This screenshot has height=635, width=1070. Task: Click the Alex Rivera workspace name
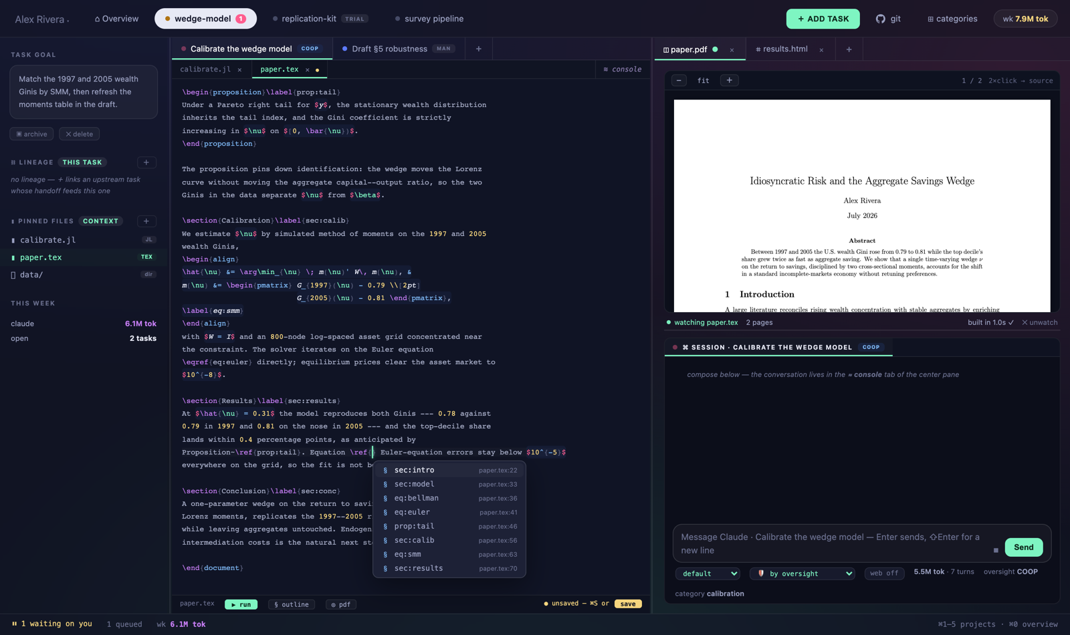(x=41, y=19)
